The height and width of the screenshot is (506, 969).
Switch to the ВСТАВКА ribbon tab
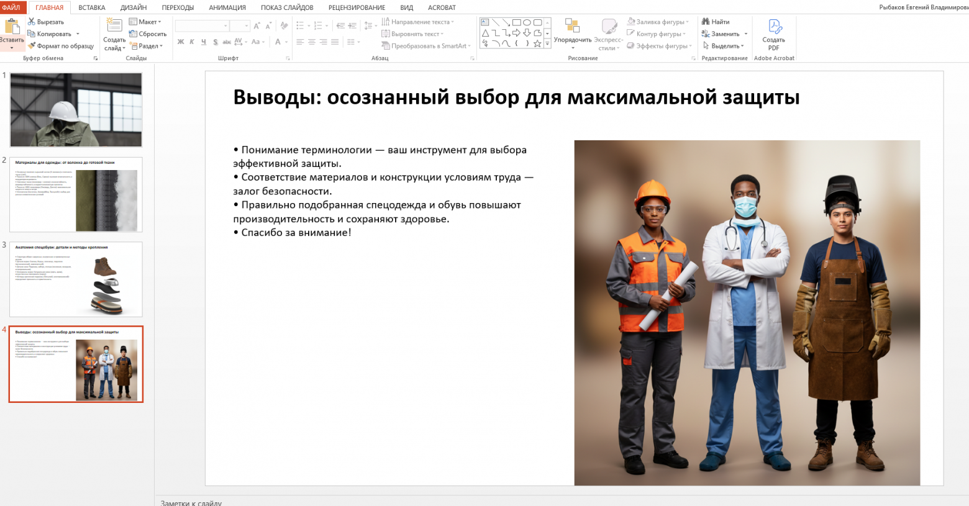click(x=91, y=7)
